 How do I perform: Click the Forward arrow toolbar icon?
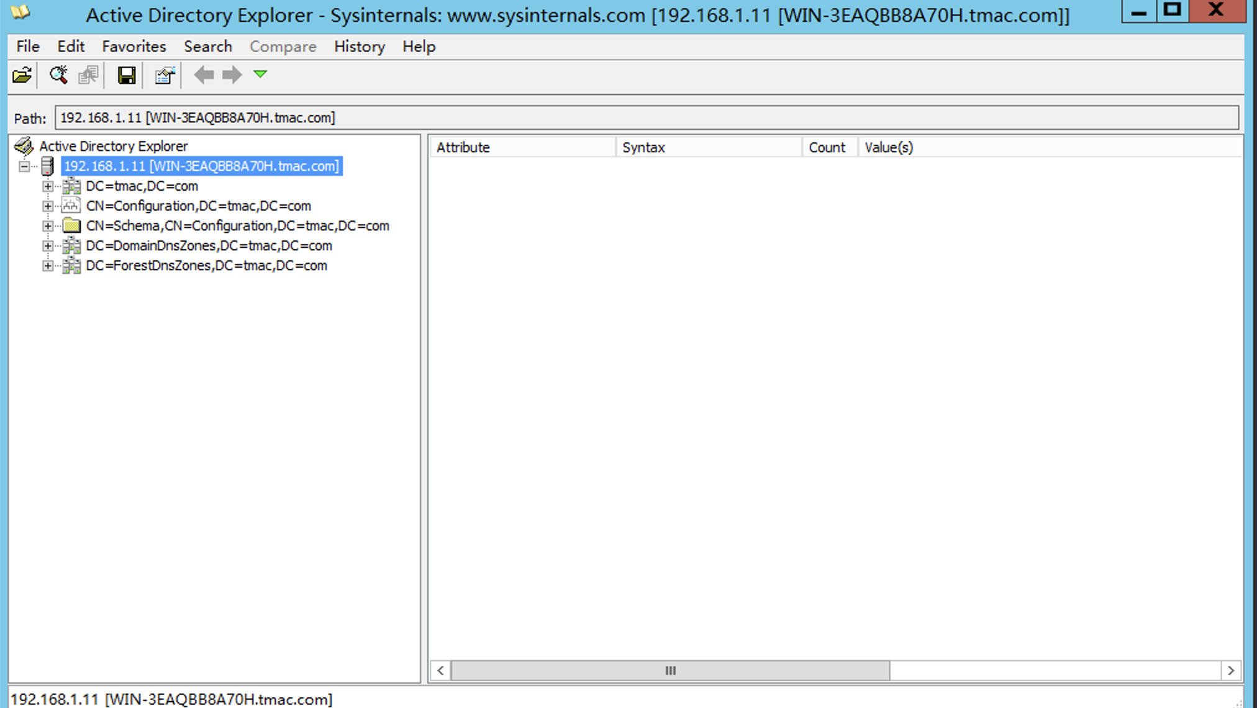click(x=232, y=75)
